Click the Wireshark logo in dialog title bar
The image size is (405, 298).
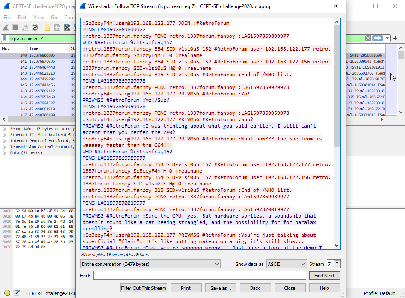pos(83,6)
